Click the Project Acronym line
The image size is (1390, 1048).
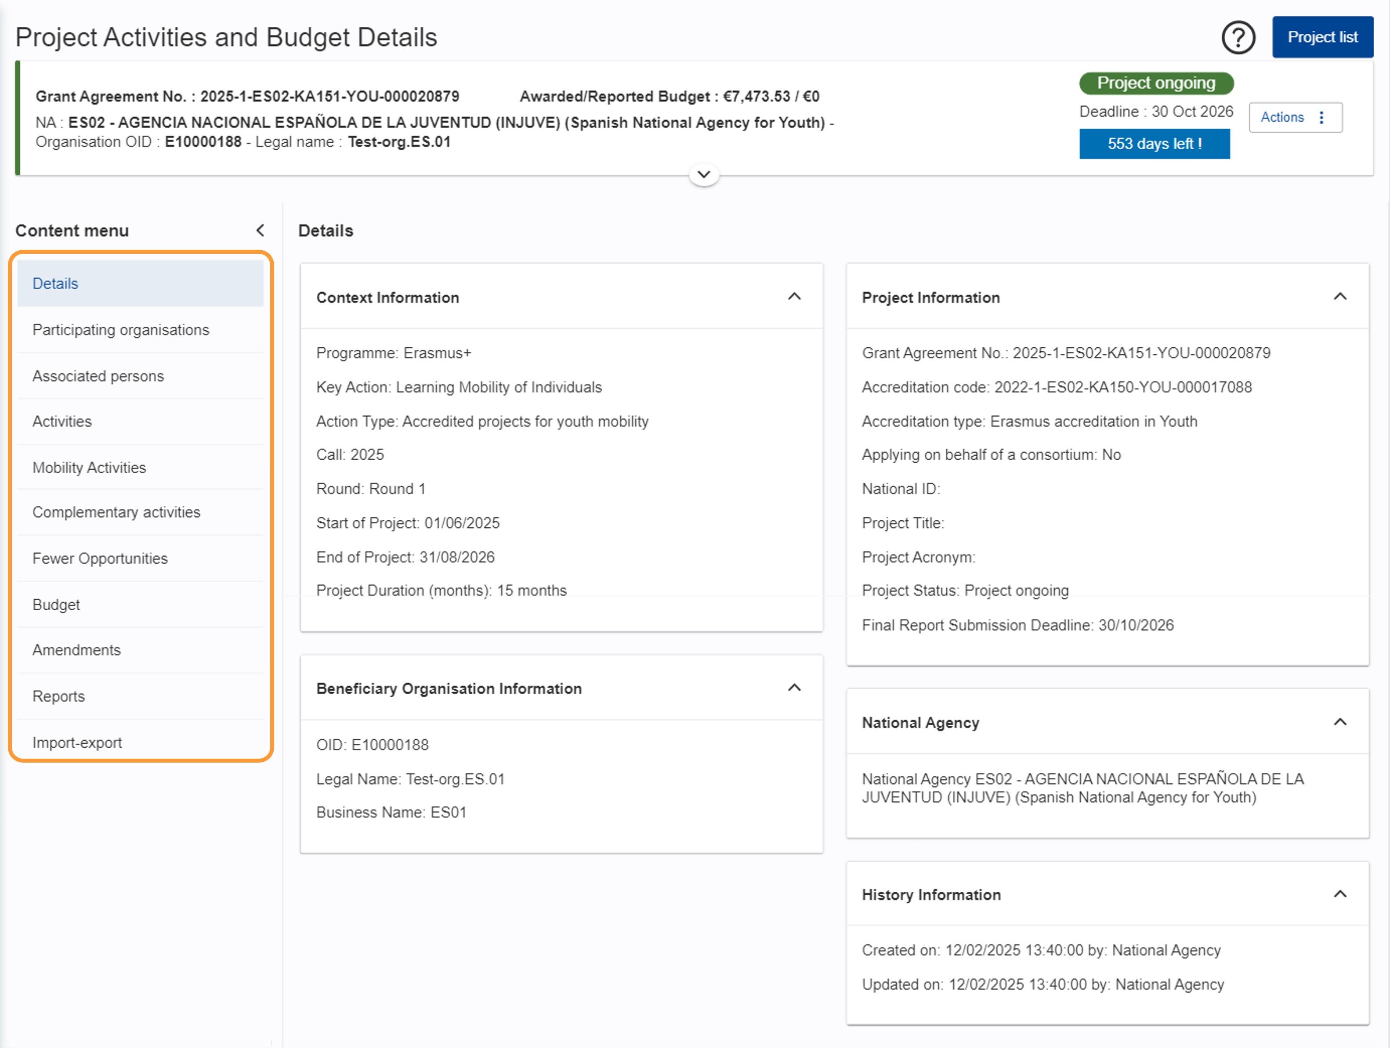click(x=918, y=557)
